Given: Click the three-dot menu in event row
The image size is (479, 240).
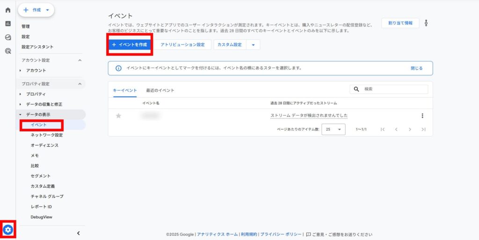Looking at the screenshot, I should 422,116.
